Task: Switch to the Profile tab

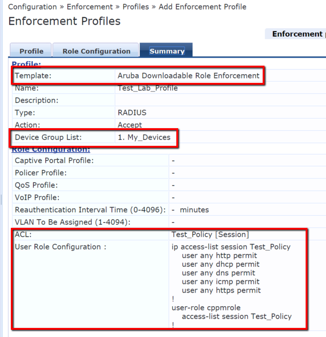Action: 31,51
